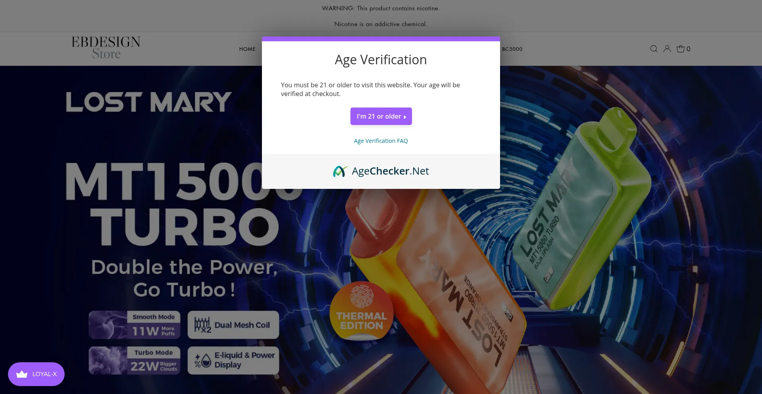The width and height of the screenshot is (762, 394).
Task: Click the EBDESIGN Store logo
Action: [106, 48]
